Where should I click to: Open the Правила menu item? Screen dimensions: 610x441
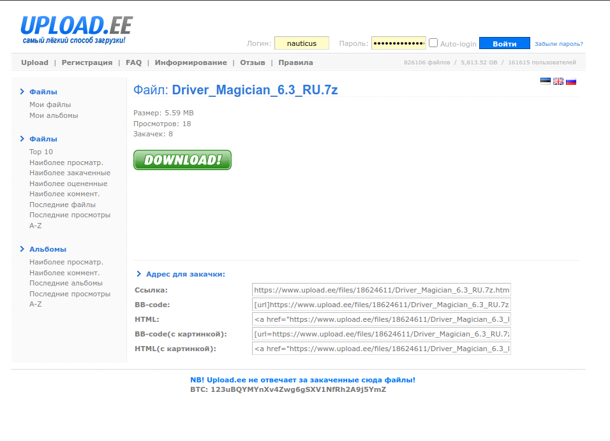coord(295,62)
